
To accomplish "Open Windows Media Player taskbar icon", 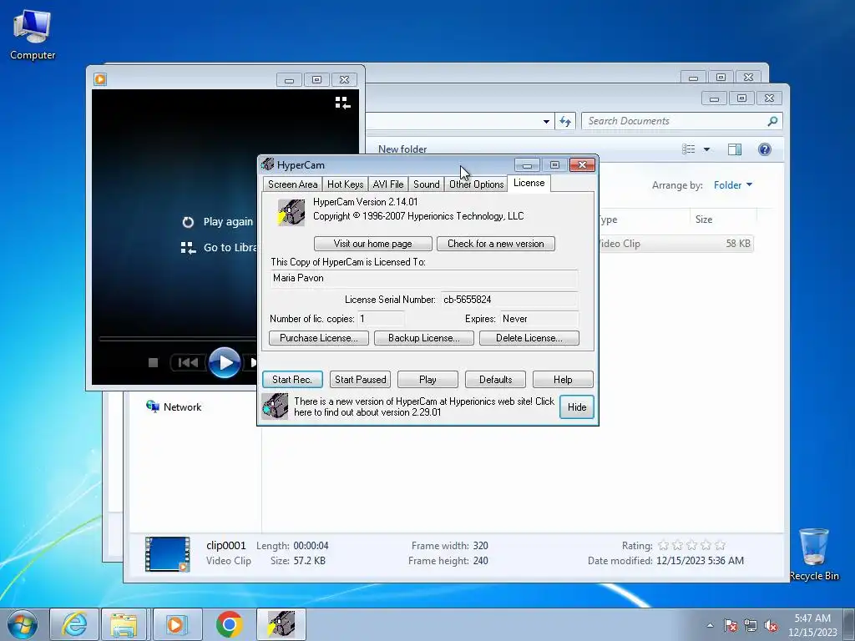I will click(x=177, y=624).
